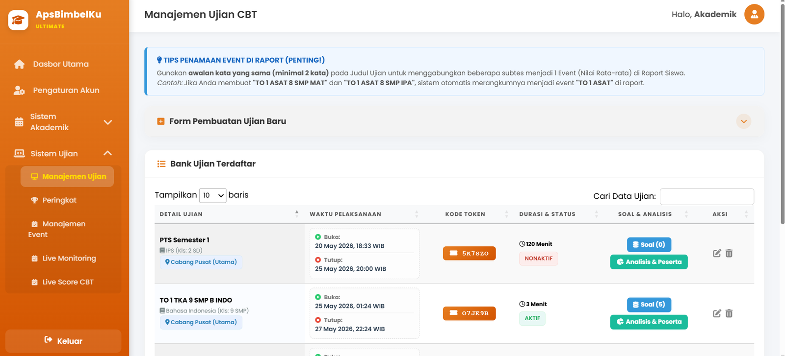
Task: Open Pengaturan Akun menu
Action: pos(66,91)
